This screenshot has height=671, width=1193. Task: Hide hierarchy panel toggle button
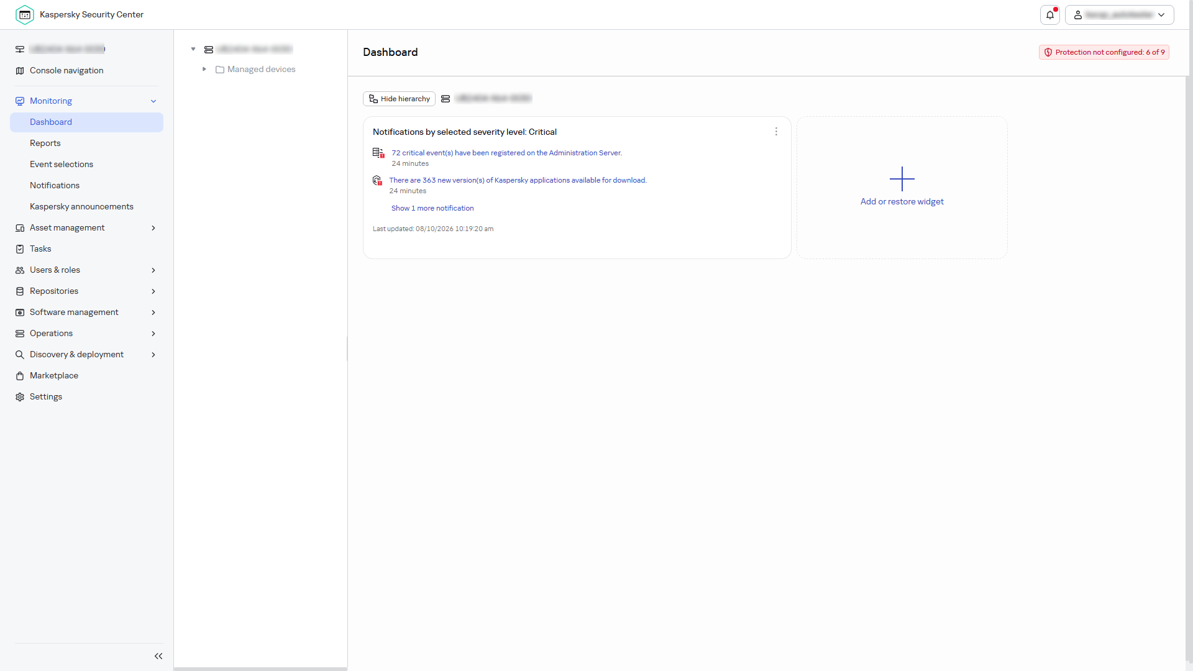[399, 99]
